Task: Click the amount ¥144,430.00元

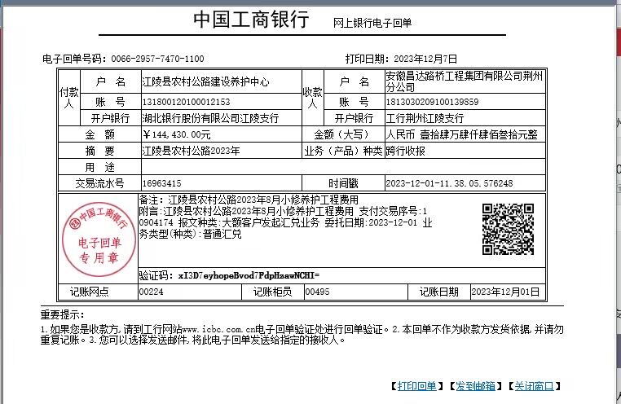Action: [177, 134]
